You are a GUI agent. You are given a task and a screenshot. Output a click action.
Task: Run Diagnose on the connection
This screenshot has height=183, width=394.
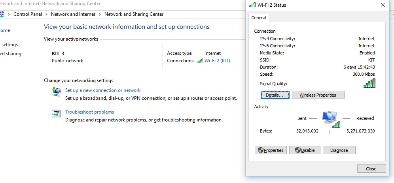coord(339,150)
